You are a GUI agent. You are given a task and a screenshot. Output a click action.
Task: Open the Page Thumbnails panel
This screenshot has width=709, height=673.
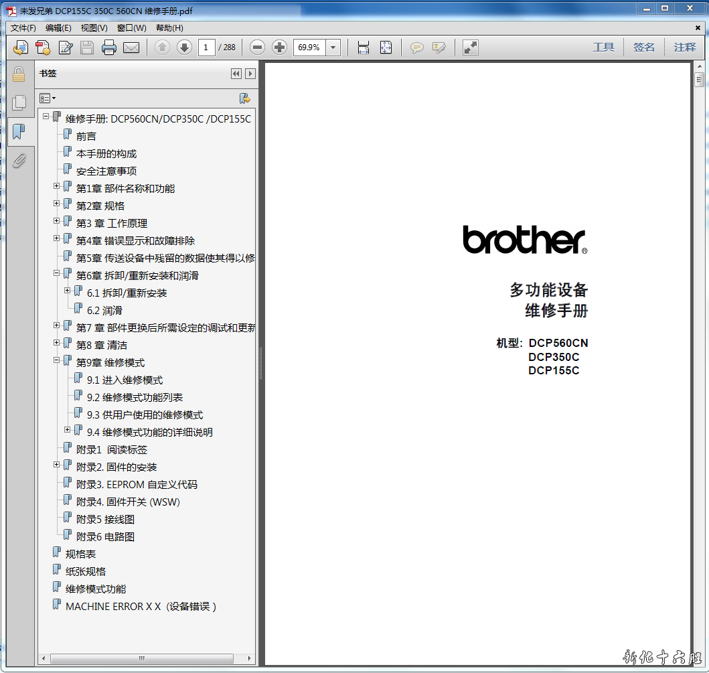[19, 102]
